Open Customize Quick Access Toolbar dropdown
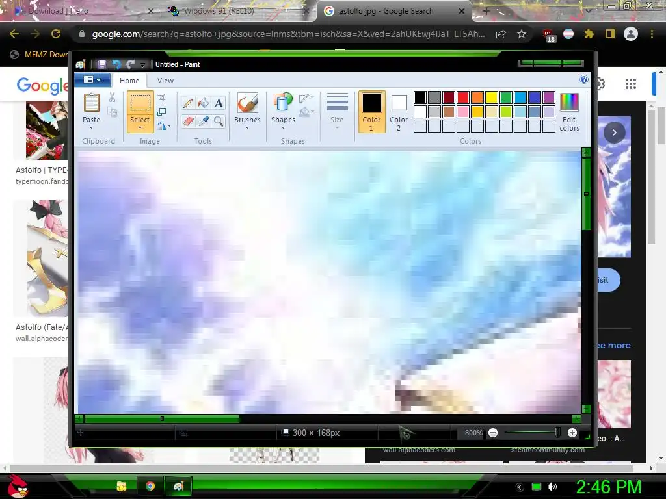This screenshot has height=499, width=666. pyautogui.click(x=142, y=64)
